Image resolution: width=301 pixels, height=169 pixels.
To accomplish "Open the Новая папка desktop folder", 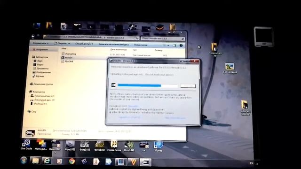I will pos(114,146).
